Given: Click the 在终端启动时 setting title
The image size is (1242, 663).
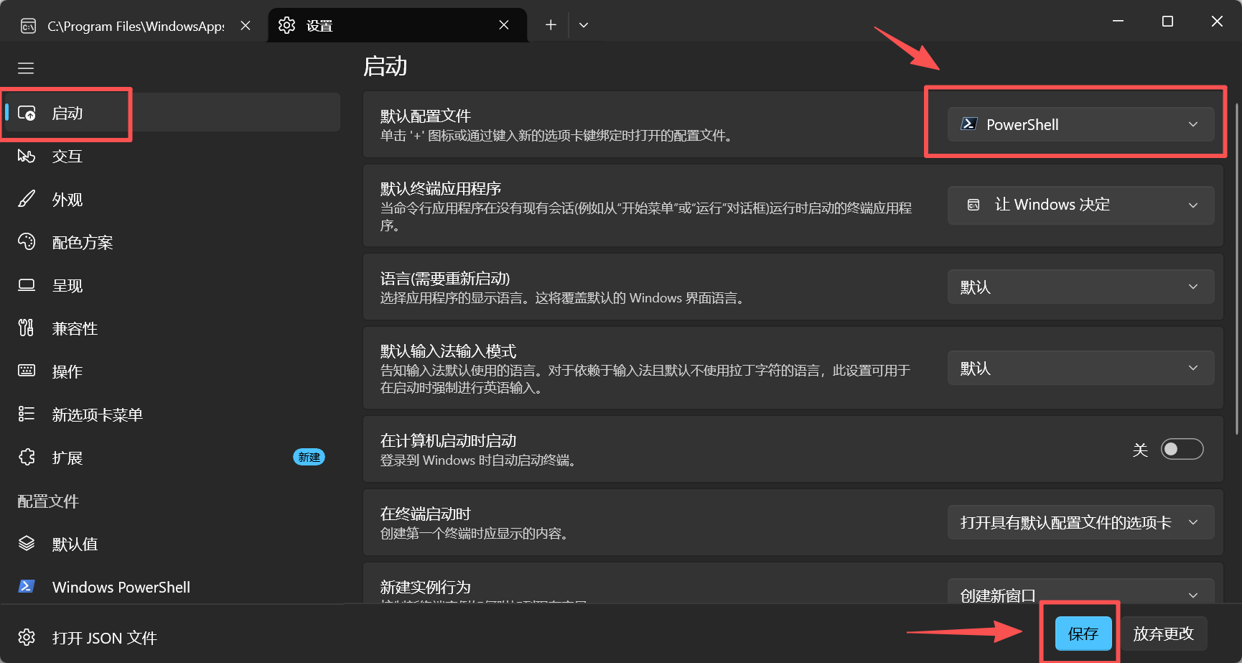Looking at the screenshot, I should pyautogui.click(x=426, y=514).
